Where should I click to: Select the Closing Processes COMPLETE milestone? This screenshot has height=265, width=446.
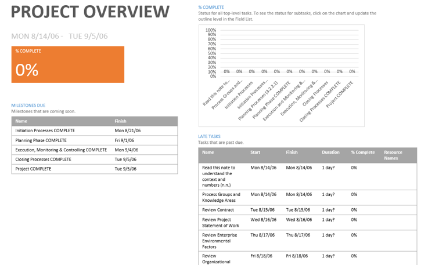click(x=95, y=159)
